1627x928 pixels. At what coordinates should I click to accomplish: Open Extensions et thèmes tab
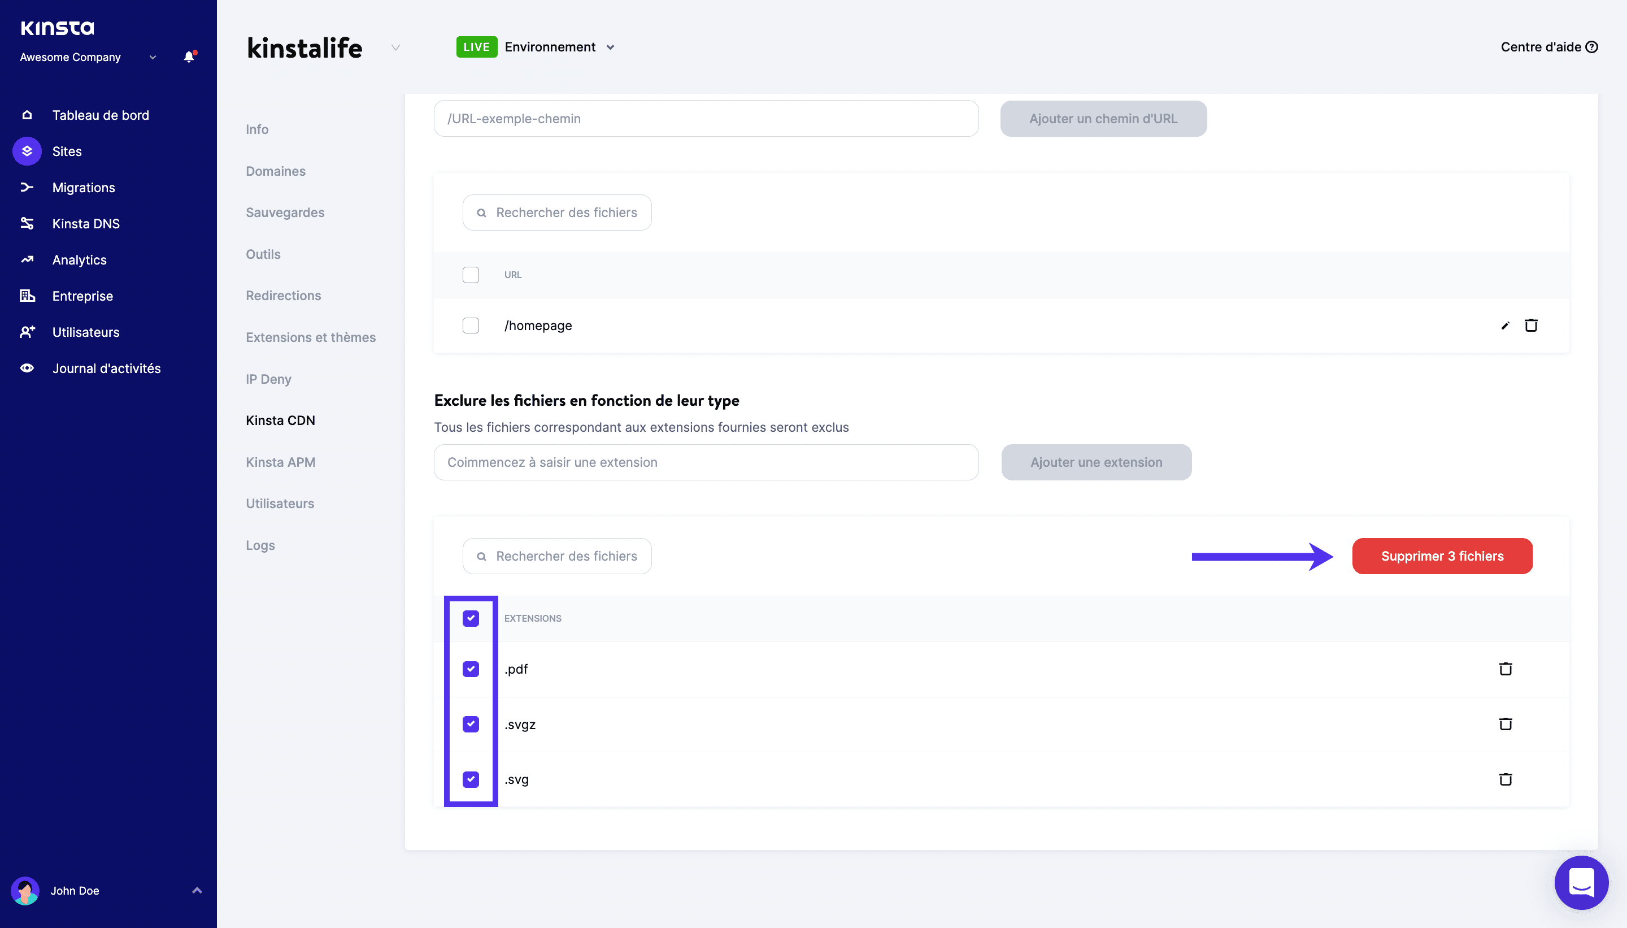tap(311, 337)
